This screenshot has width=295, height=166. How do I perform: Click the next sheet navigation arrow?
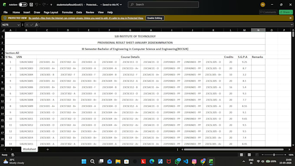(11, 149)
